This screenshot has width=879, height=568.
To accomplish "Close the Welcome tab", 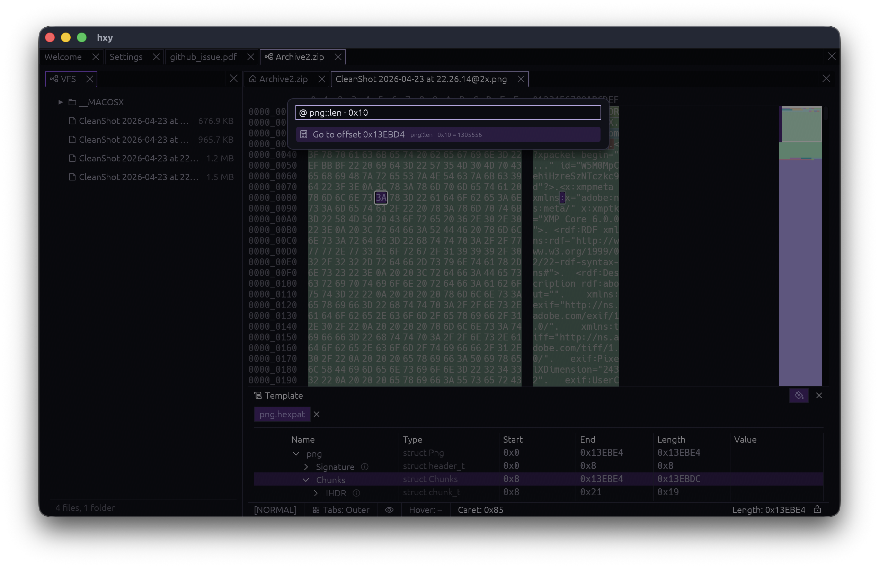I will 96,57.
